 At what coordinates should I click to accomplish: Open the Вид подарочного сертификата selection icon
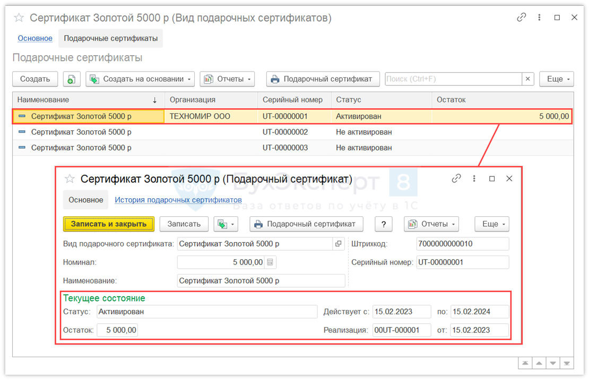(338, 244)
